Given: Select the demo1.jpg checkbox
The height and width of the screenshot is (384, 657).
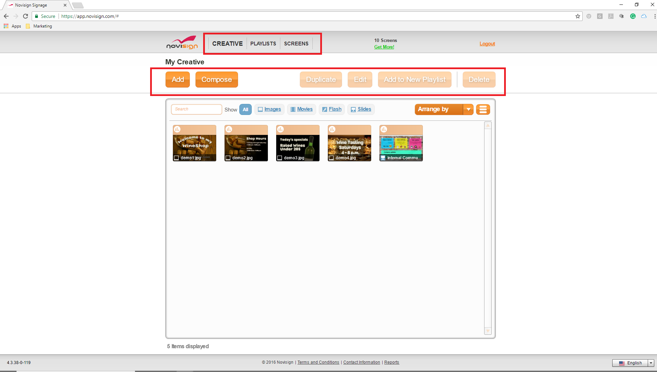Looking at the screenshot, I should (x=176, y=158).
